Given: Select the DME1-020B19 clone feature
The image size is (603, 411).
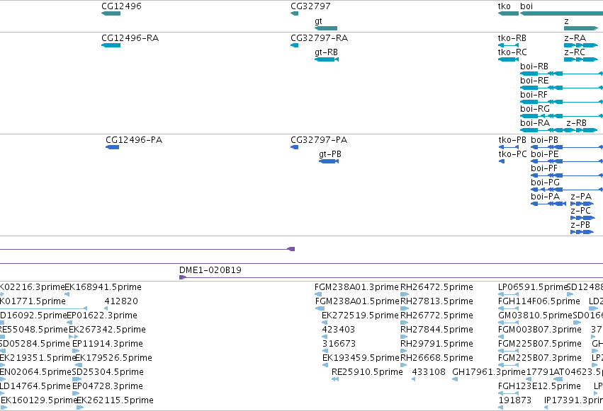Looking at the screenshot, I should 391,277.
